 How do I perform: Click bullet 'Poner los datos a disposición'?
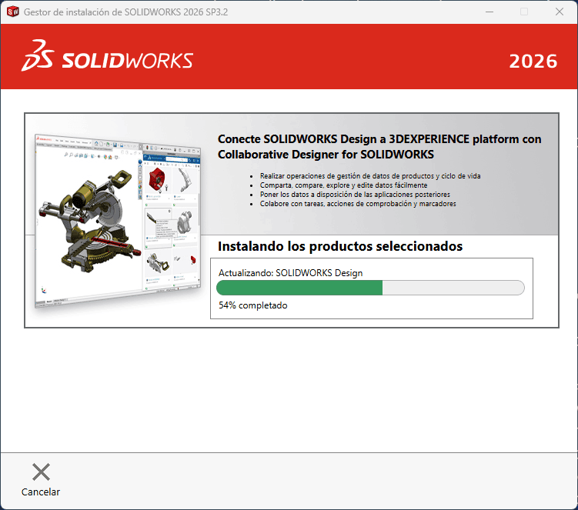click(x=355, y=195)
